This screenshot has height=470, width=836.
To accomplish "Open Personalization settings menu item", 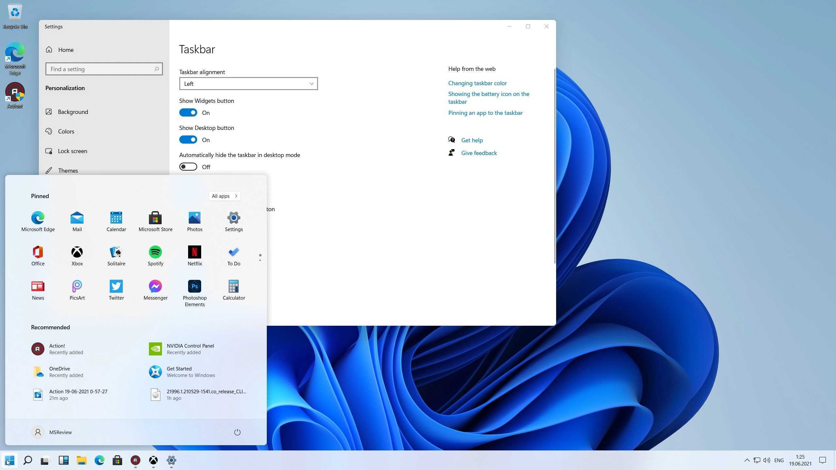I will tap(65, 88).
